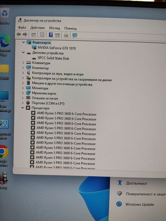Viewport: 166px width, 221px height.
Task: Open the Файл menu
Action: pos(22,27)
